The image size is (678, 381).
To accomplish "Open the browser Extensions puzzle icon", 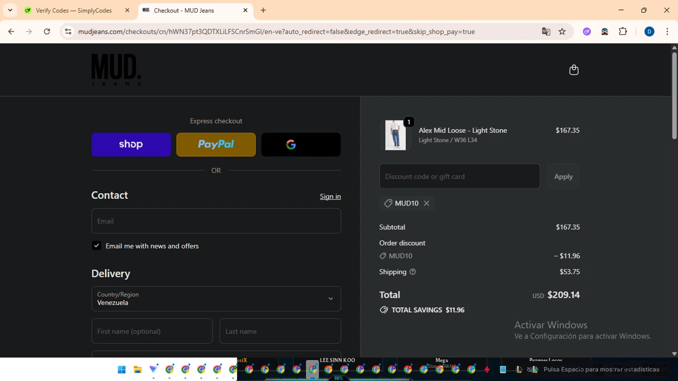I will pyautogui.click(x=623, y=32).
